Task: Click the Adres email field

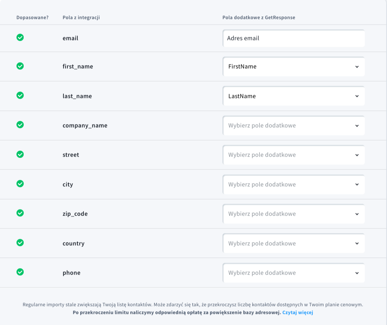Action: point(293,38)
